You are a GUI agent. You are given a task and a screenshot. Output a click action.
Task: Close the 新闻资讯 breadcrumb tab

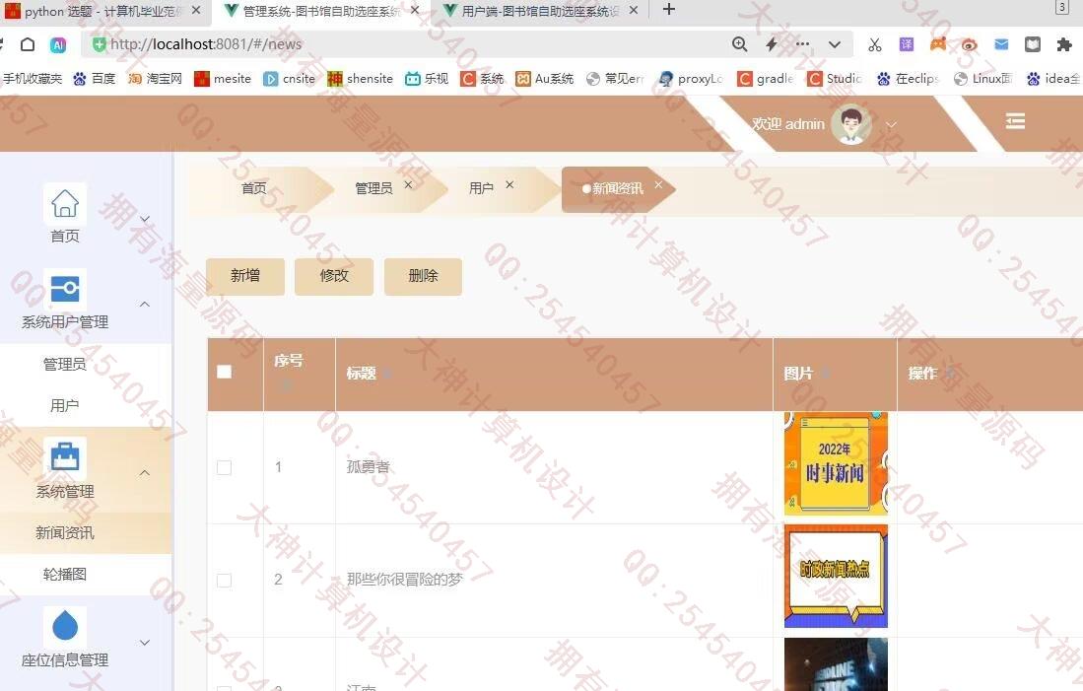pos(658,184)
